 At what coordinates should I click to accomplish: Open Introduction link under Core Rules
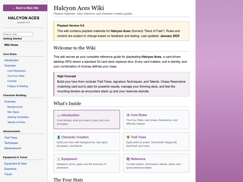pos(11,60)
